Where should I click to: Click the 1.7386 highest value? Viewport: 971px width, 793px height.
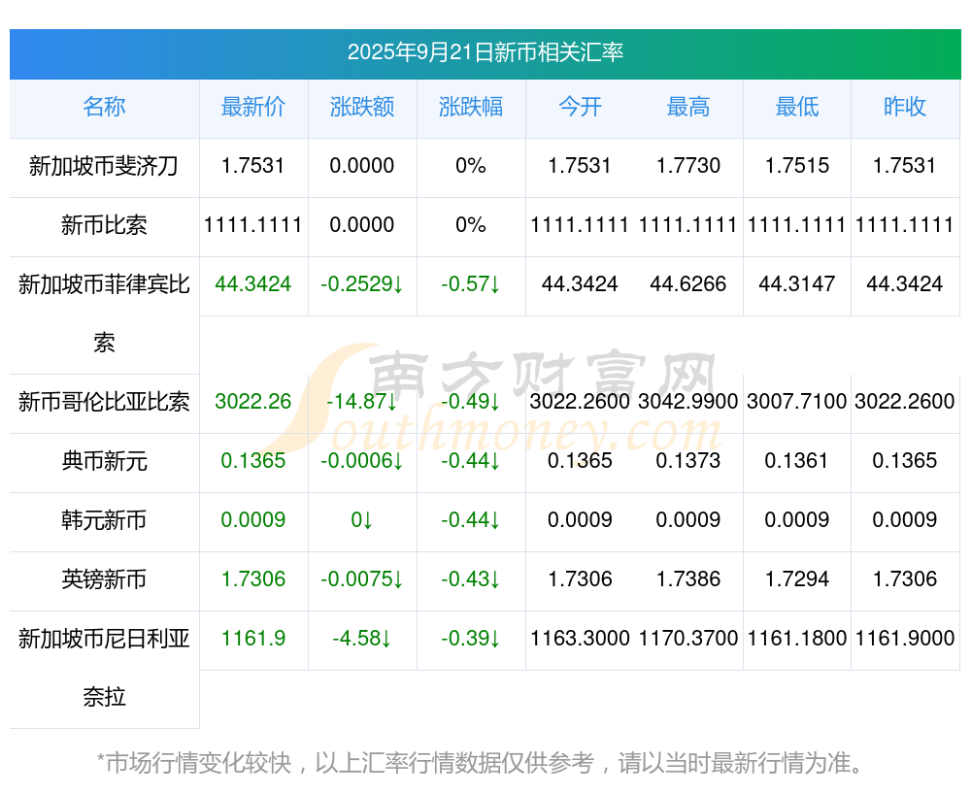coord(688,578)
